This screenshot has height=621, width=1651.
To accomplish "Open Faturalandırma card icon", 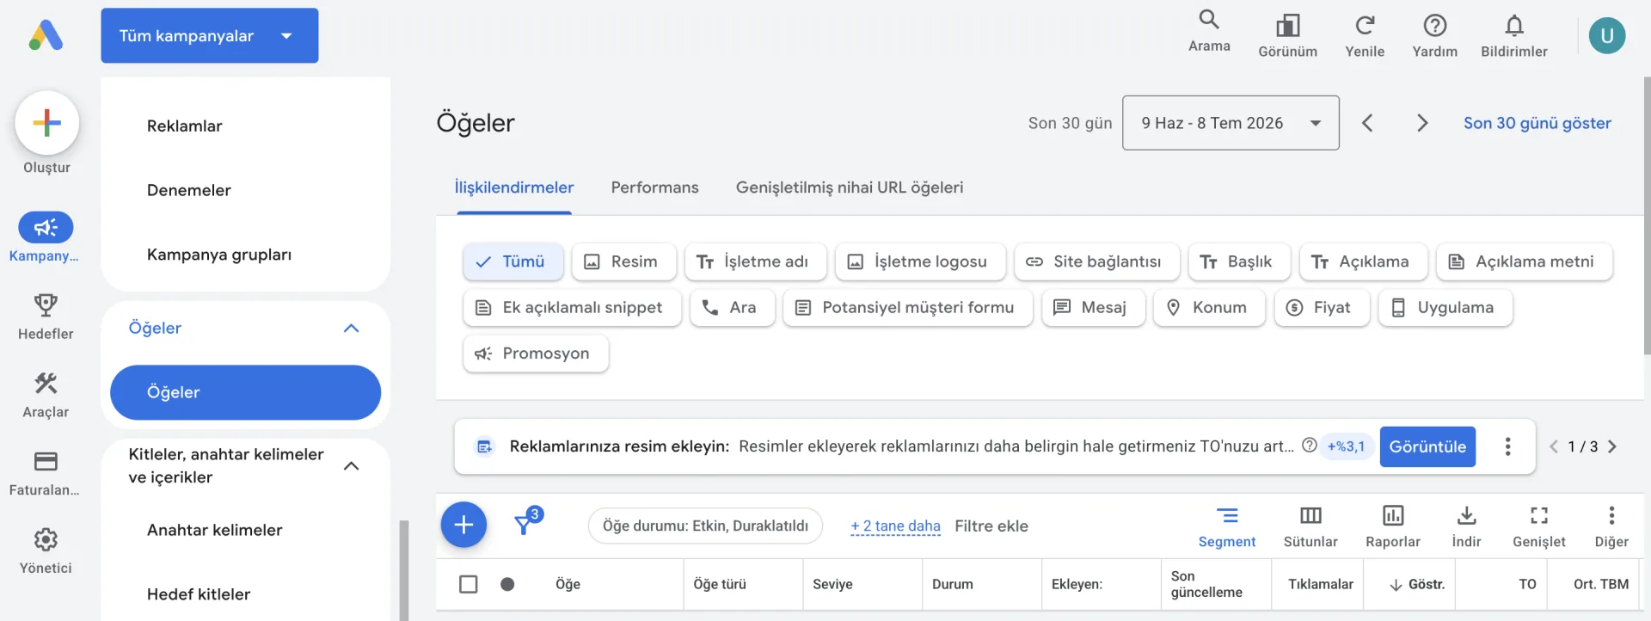I will pyautogui.click(x=46, y=461).
